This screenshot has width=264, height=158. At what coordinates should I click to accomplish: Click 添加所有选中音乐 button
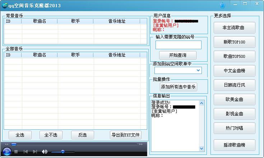[x=178, y=87]
